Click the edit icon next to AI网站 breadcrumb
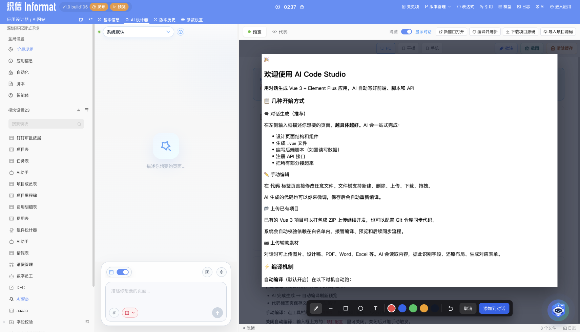 click(x=81, y=20)
